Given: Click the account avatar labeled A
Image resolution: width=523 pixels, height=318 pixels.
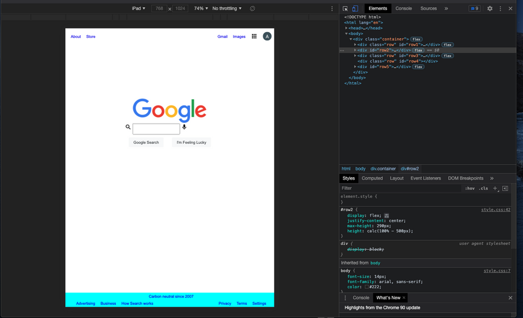Looking at the screenshot, I should click(267, 36).
